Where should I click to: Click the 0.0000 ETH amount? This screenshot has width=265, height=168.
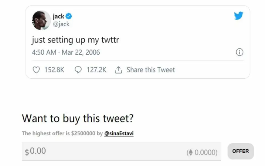click(205, 152)
